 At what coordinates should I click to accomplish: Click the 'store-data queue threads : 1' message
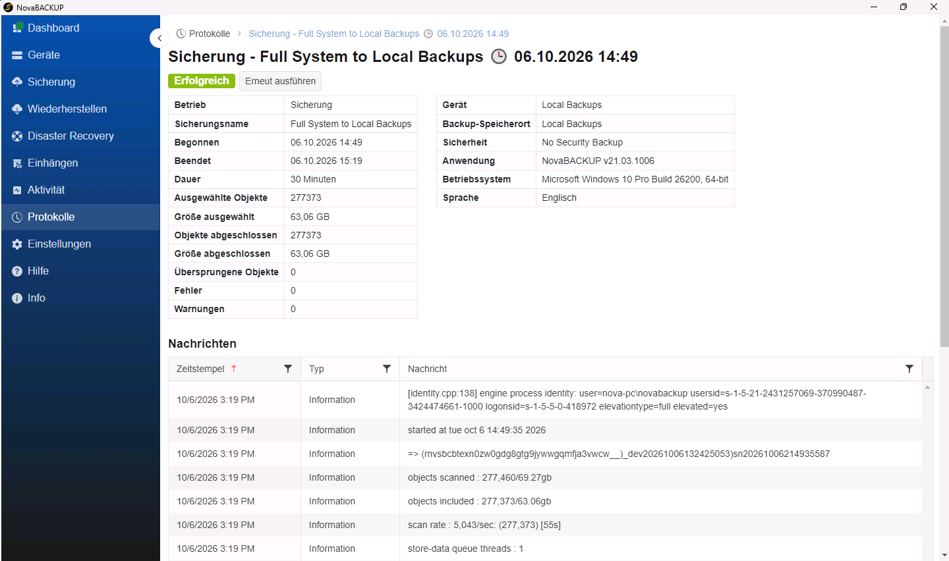pos(465,548)
